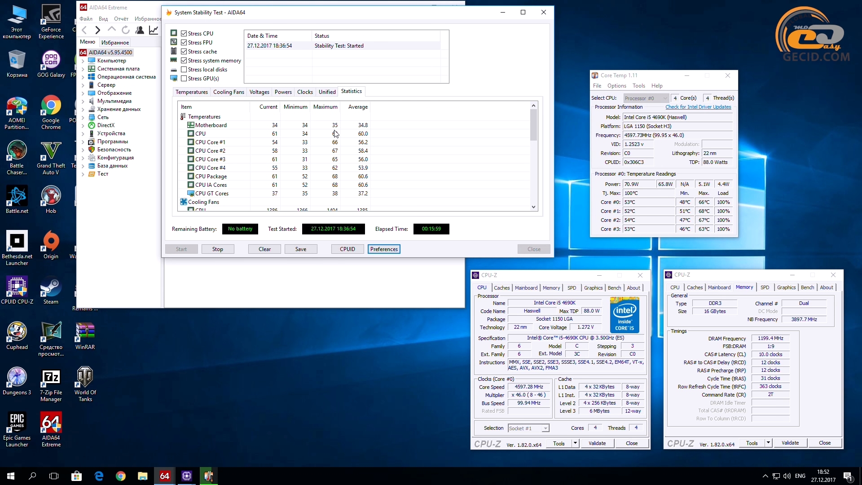Open the Hob game shortcut

pyautogui.click(x=51, y=200)
